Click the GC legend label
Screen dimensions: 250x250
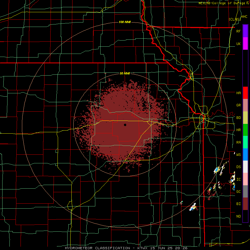point(238,191)
